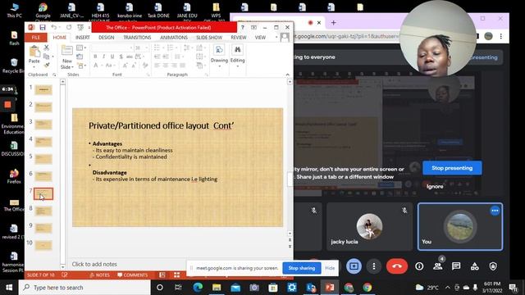525x295 pixels.
Task: Open Meet more options three-dot button
Action: (x=374, y=266)
